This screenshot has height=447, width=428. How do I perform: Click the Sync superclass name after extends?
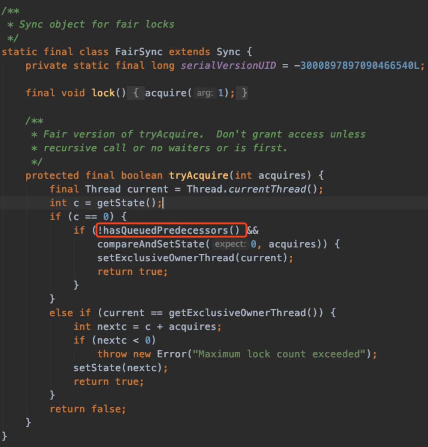(228, 52)
